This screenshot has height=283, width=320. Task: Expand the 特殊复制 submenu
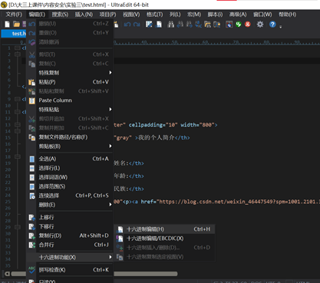pos(111,73)
